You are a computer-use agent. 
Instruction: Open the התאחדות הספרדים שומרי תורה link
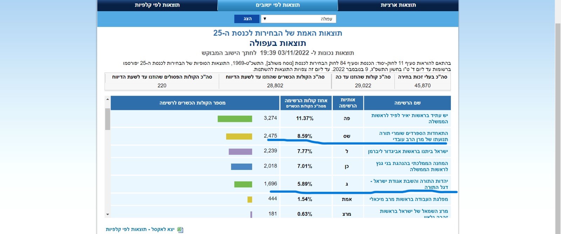(413, 136)
